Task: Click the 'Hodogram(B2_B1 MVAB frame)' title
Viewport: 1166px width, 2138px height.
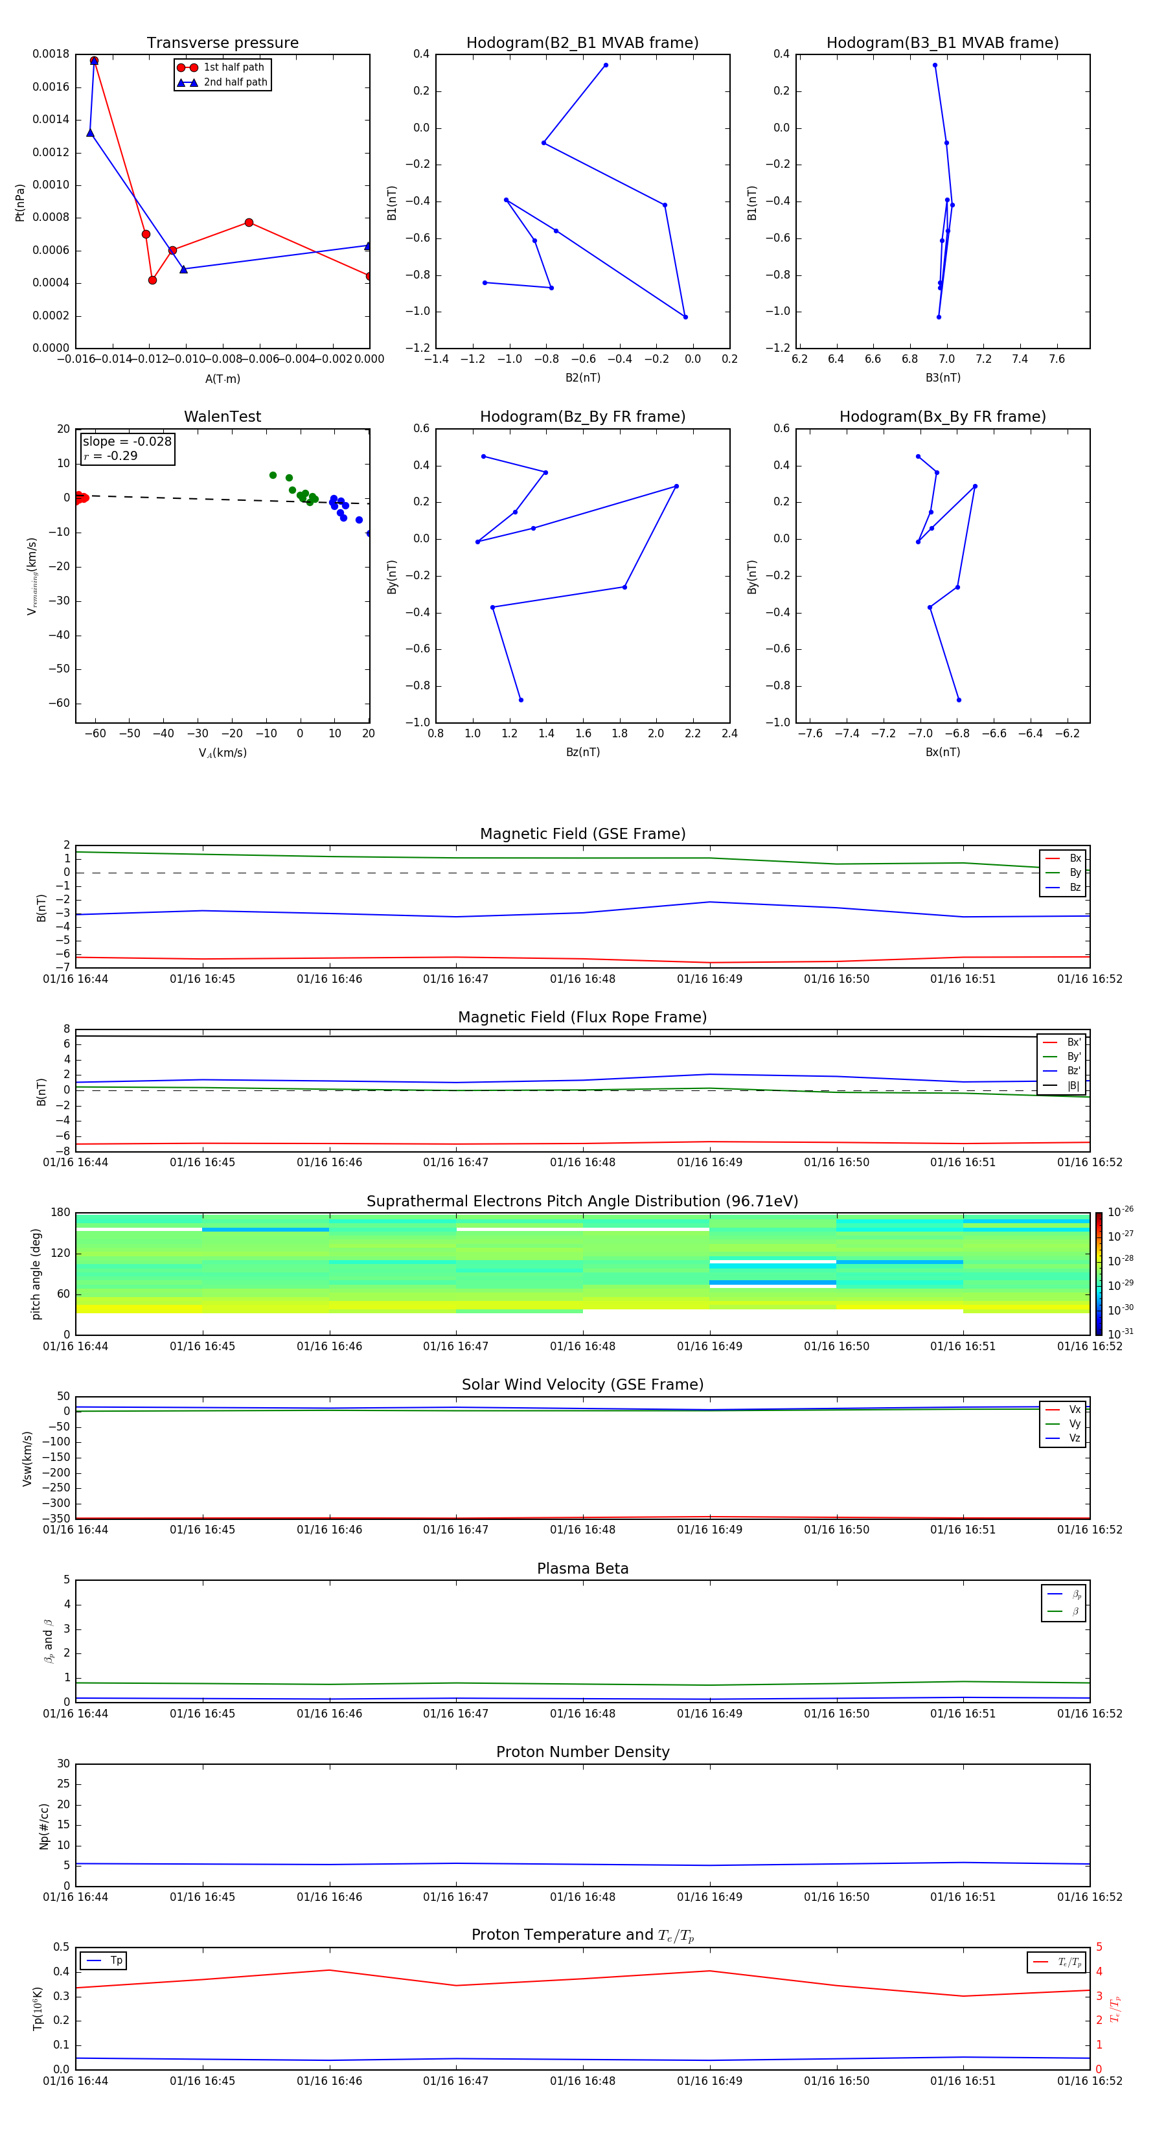Action: click(582, 42)
